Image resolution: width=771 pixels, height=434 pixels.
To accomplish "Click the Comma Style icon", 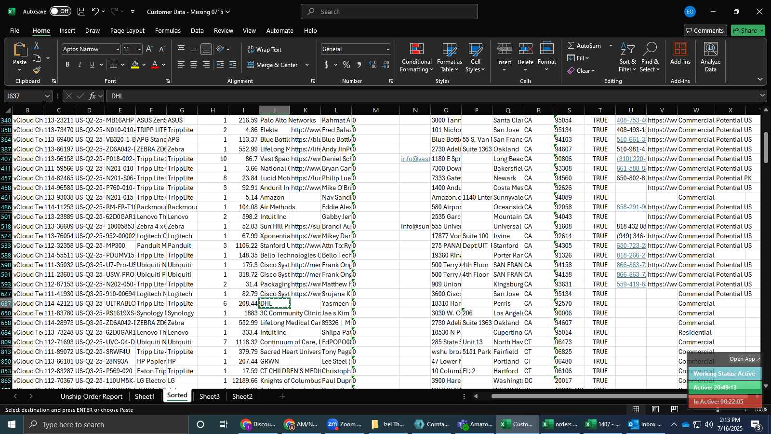I will coord(359,65).
